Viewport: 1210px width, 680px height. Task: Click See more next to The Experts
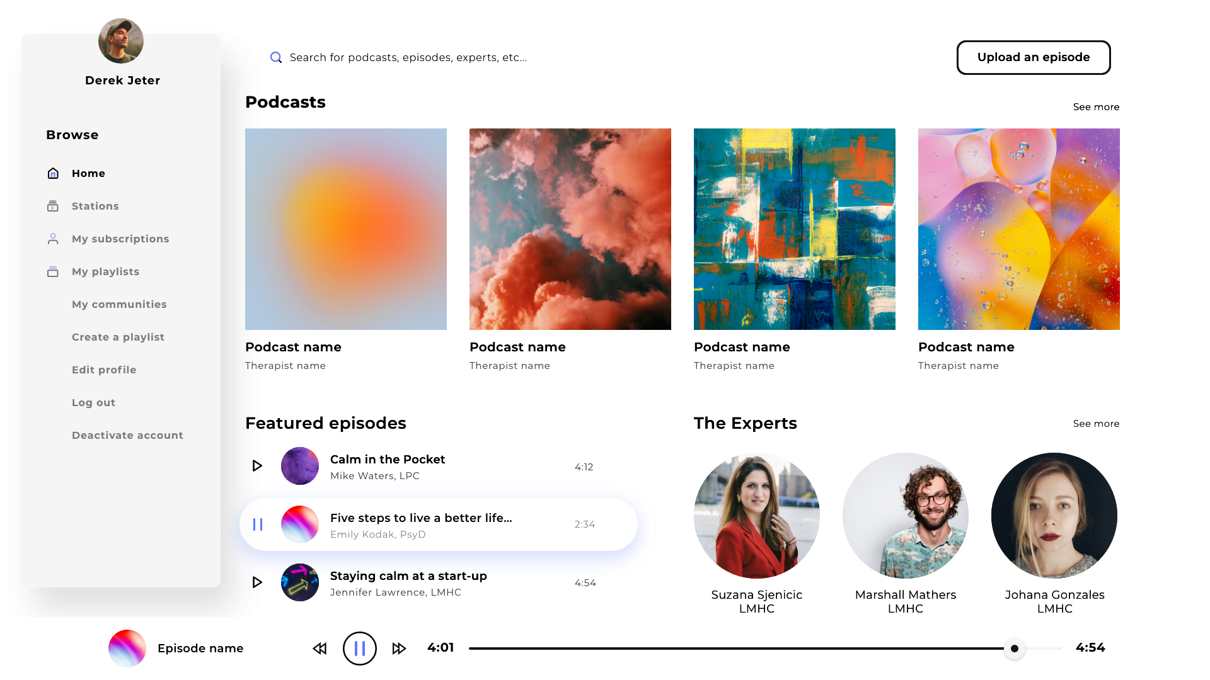1096,424
